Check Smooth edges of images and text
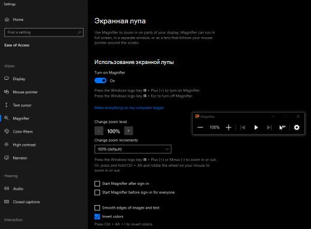Screen dimensions: 311x229 pos(97,208)
